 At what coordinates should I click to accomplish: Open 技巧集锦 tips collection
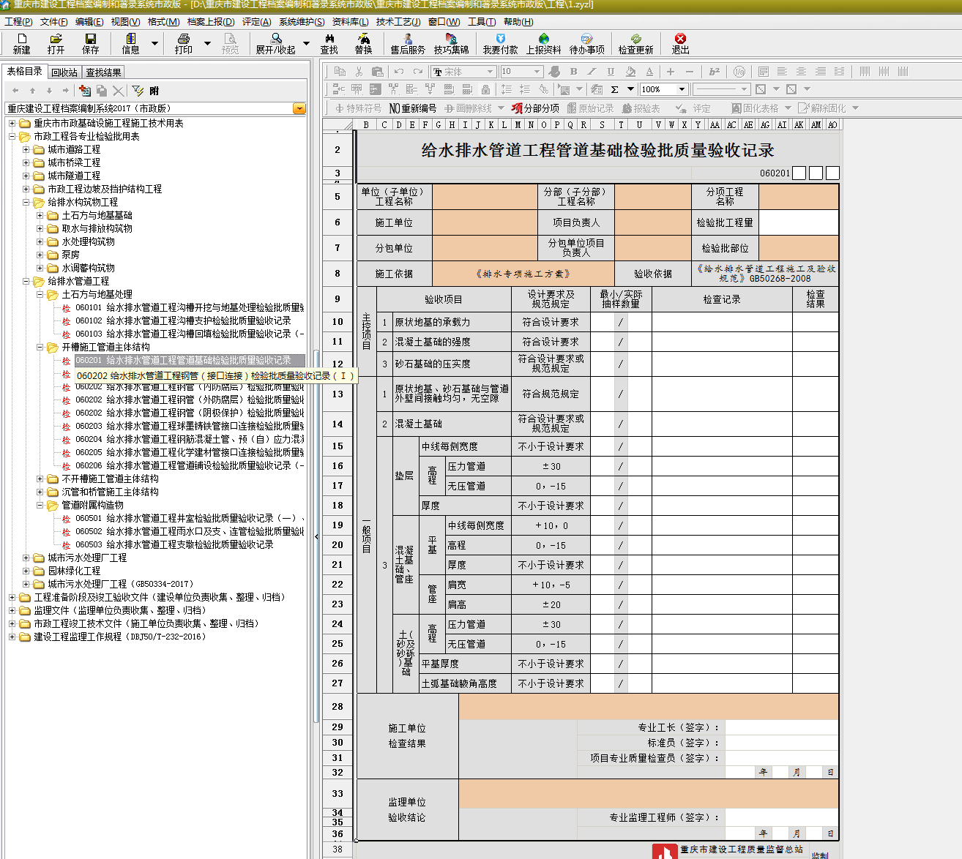pos(451,44)
